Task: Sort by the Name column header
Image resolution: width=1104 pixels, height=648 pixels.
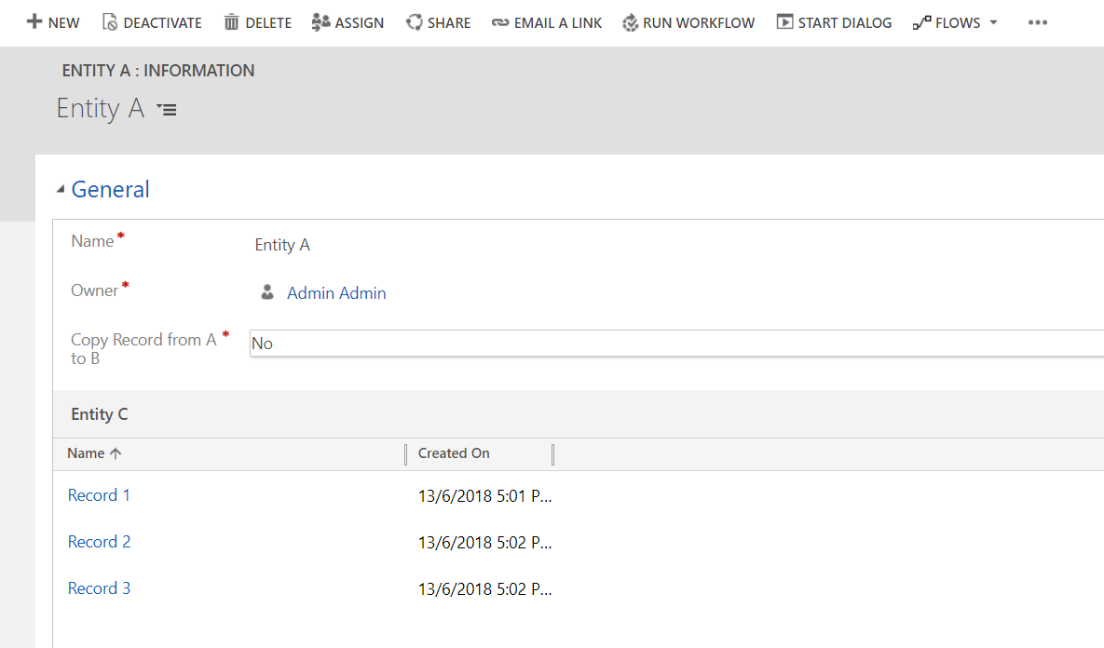Action: tap(87, 453)
